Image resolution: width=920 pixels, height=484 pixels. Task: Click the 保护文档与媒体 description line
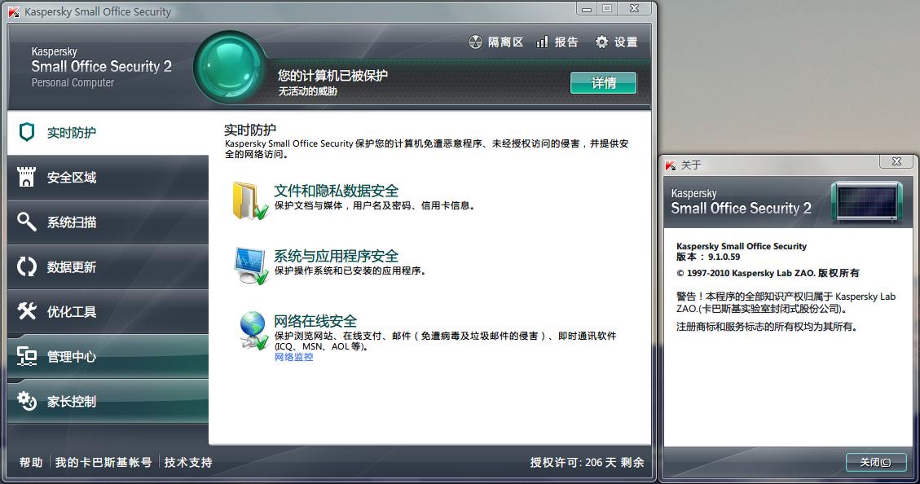pos(374,205)
